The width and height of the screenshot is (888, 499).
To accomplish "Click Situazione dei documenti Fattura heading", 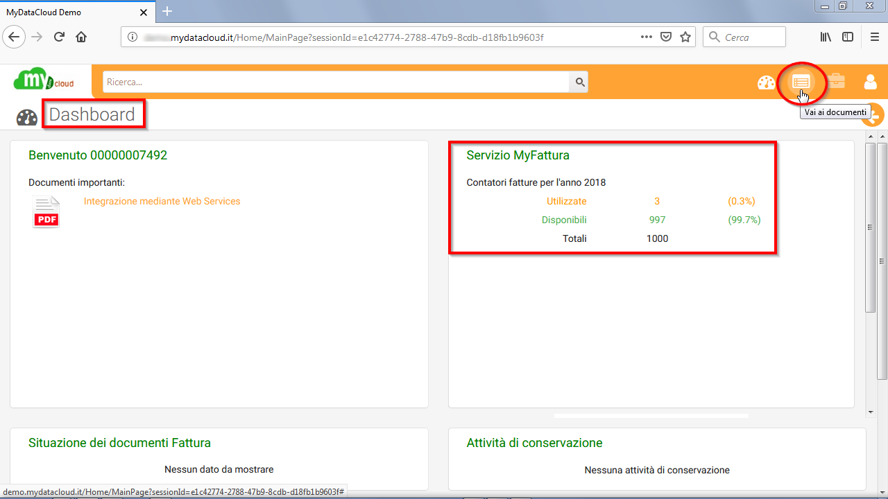I will click(119, 443).
